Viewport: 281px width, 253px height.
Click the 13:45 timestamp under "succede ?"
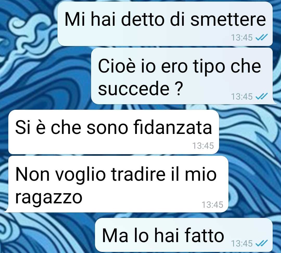click(x=242, y=97)
